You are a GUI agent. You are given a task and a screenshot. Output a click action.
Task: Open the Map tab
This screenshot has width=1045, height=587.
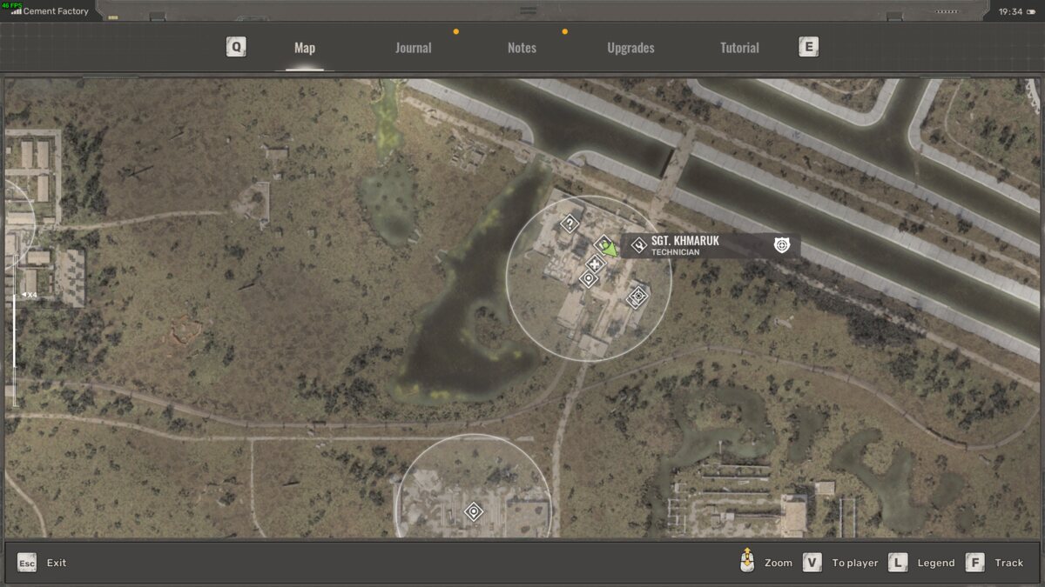305,48
